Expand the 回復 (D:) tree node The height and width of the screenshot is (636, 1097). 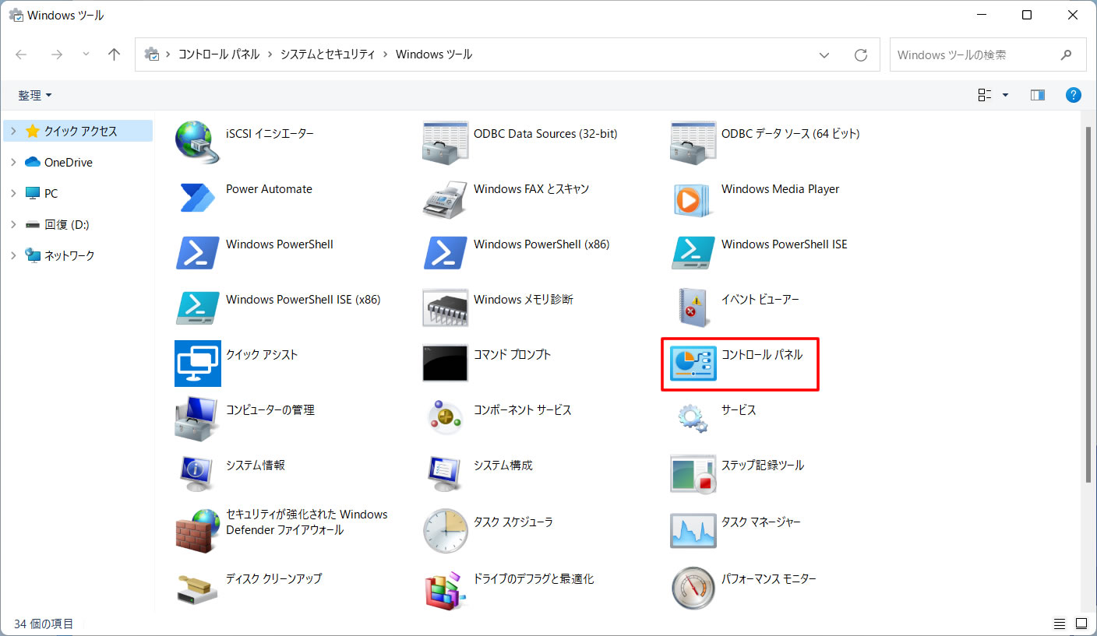coord(13,224)
